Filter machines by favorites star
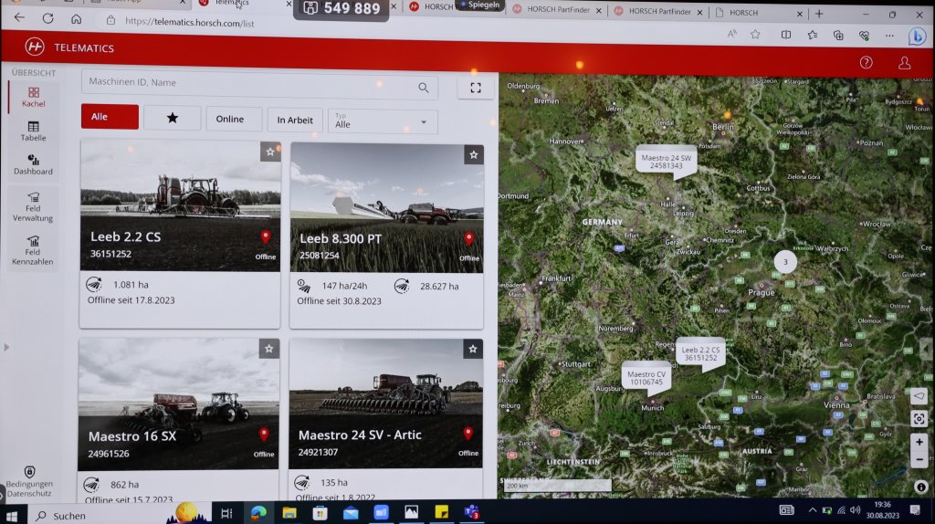The image size is (935, 524). (173, 118)
